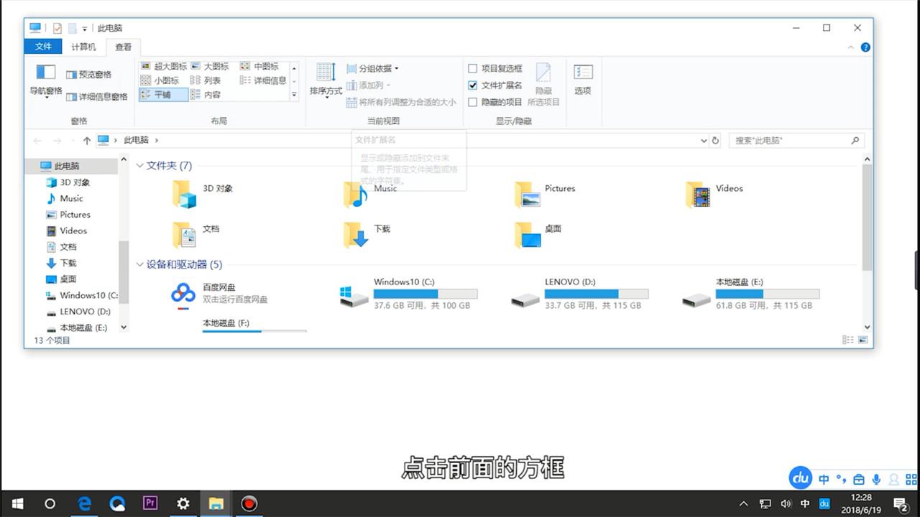Choose the 大图标 layout option
Viewport: 920px width, 517px height.
pyautogui.click(x=210, y=66)
